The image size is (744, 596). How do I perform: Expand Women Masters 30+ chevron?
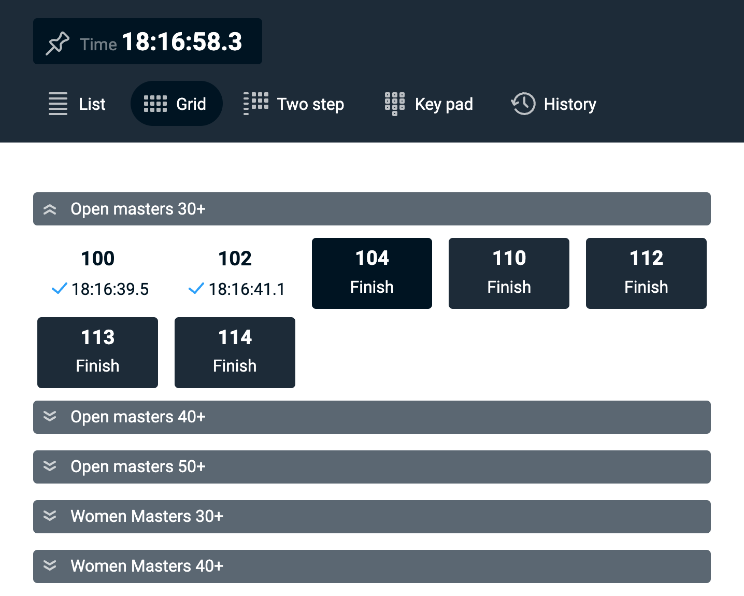tap(50, 516)
